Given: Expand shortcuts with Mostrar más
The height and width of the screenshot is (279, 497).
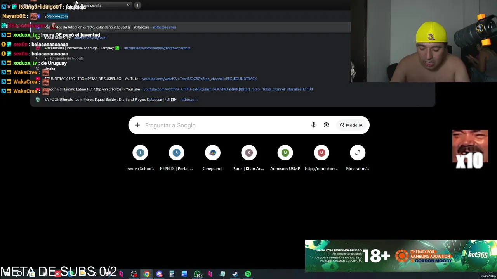Looking at the screenshot, I should 358,158.
